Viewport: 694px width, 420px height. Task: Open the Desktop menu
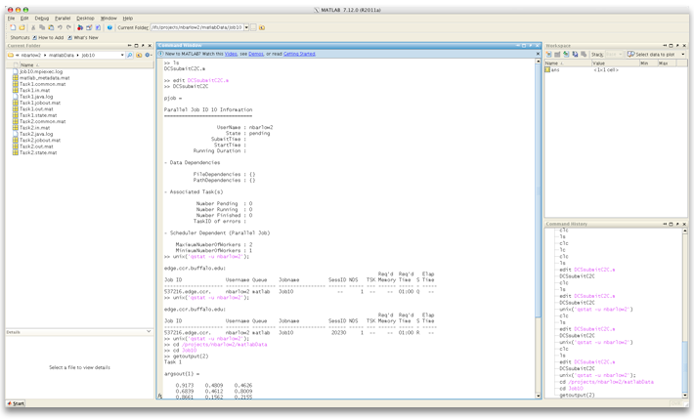(x=86, y=18)
